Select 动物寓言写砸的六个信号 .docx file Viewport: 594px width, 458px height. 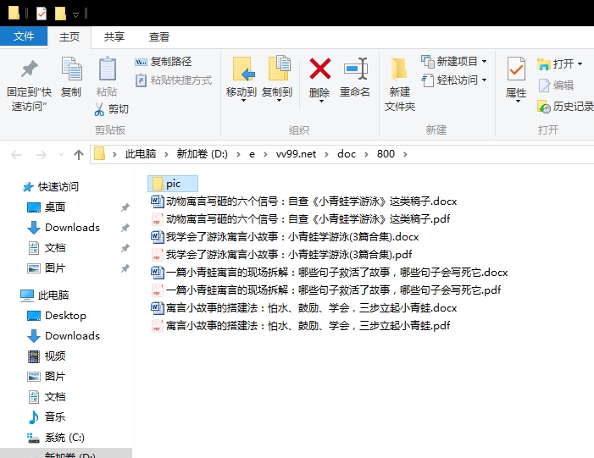(x=304, y=201)
